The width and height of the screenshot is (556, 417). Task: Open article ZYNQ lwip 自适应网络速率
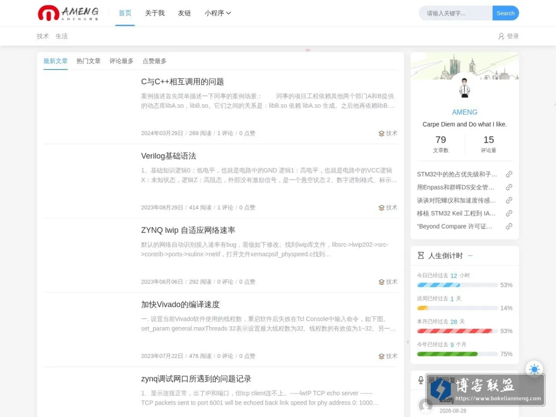point(188,230)
